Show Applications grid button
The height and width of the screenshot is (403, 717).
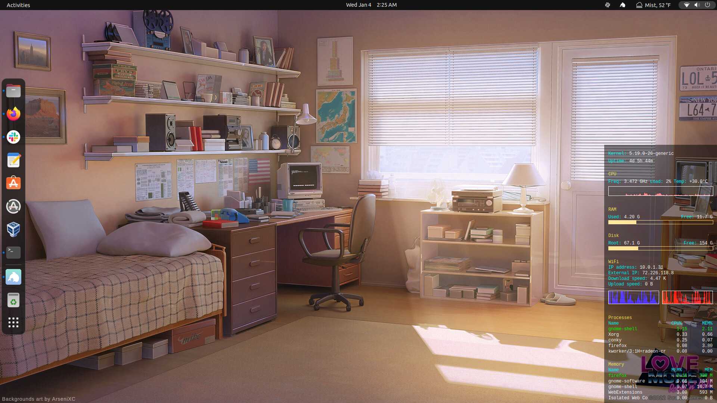13,322
